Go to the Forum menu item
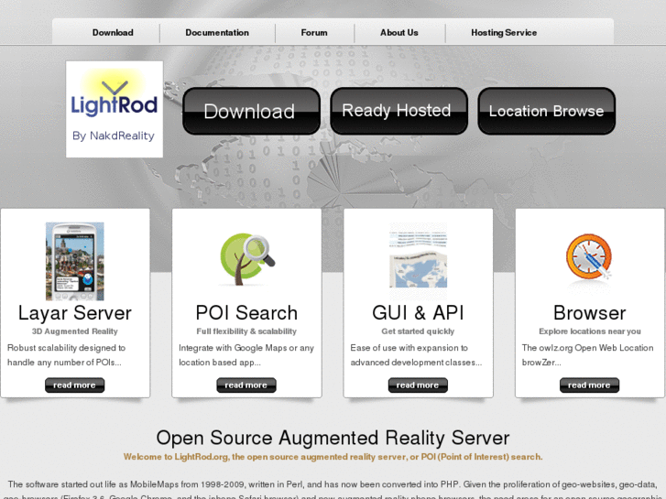 (x=314, y=33)
